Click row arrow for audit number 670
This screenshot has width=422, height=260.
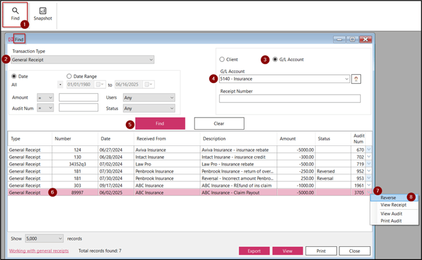[x=368, y=150]
